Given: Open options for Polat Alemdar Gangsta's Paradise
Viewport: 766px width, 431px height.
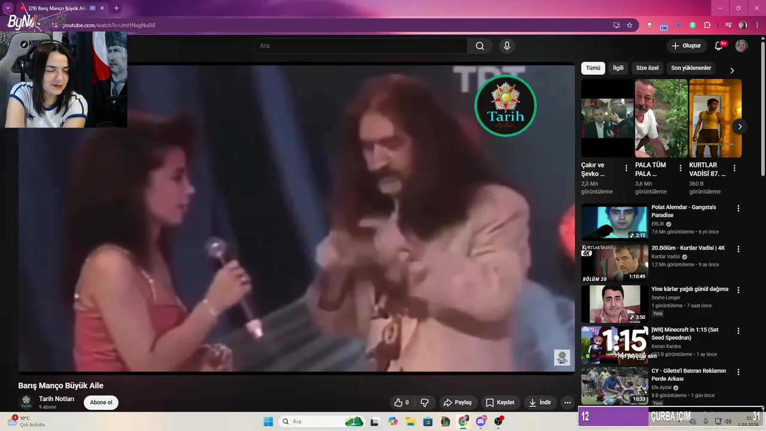Looking at the screenshot, I should pos(738,208).
